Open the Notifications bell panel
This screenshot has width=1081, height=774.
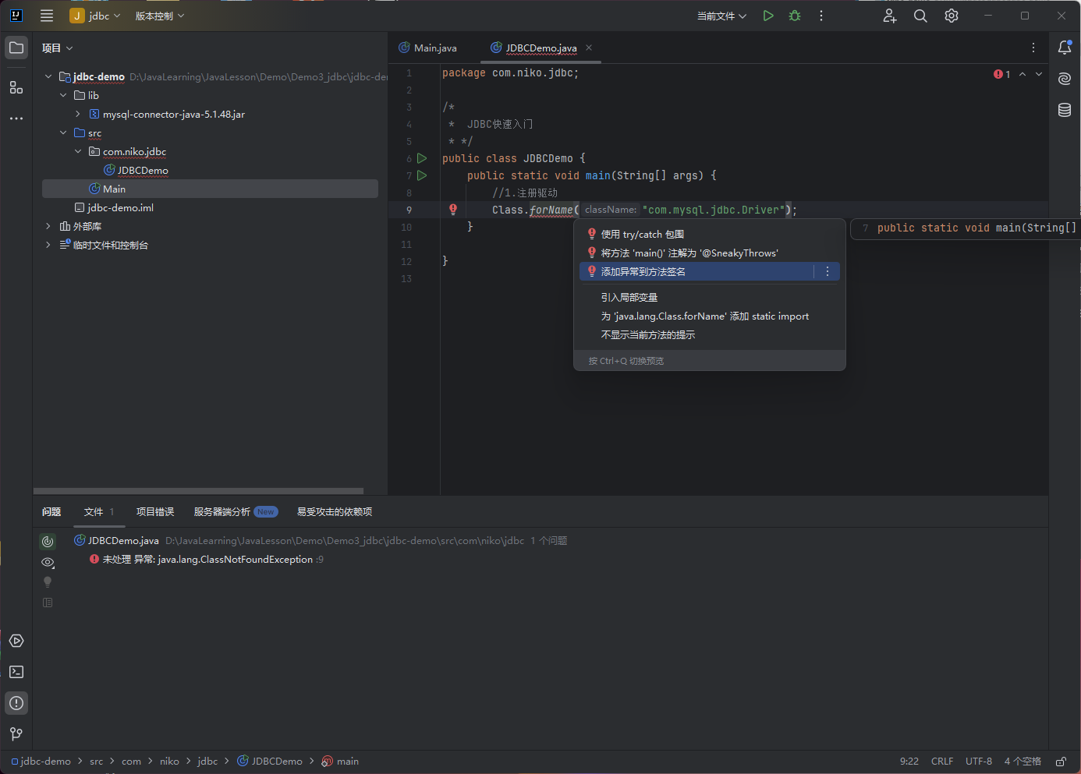tap(1065, 48)
